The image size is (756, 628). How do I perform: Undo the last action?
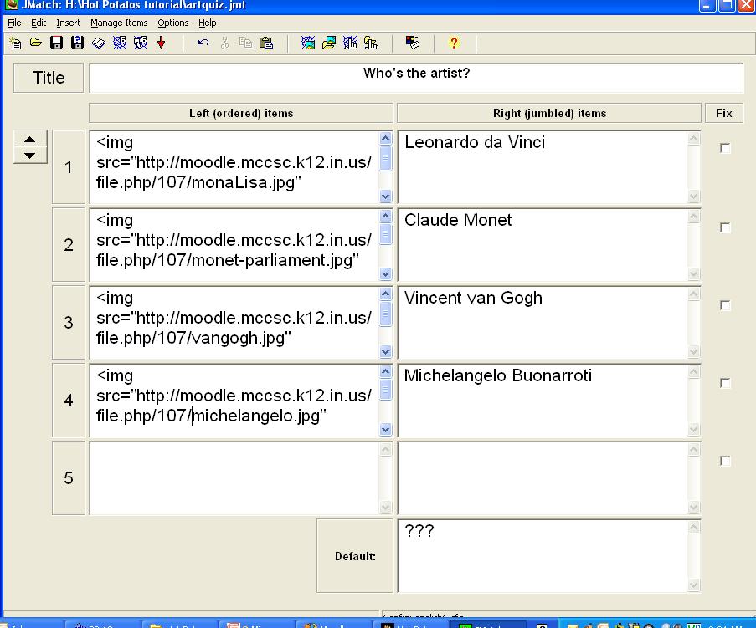[x=203, y=43]
